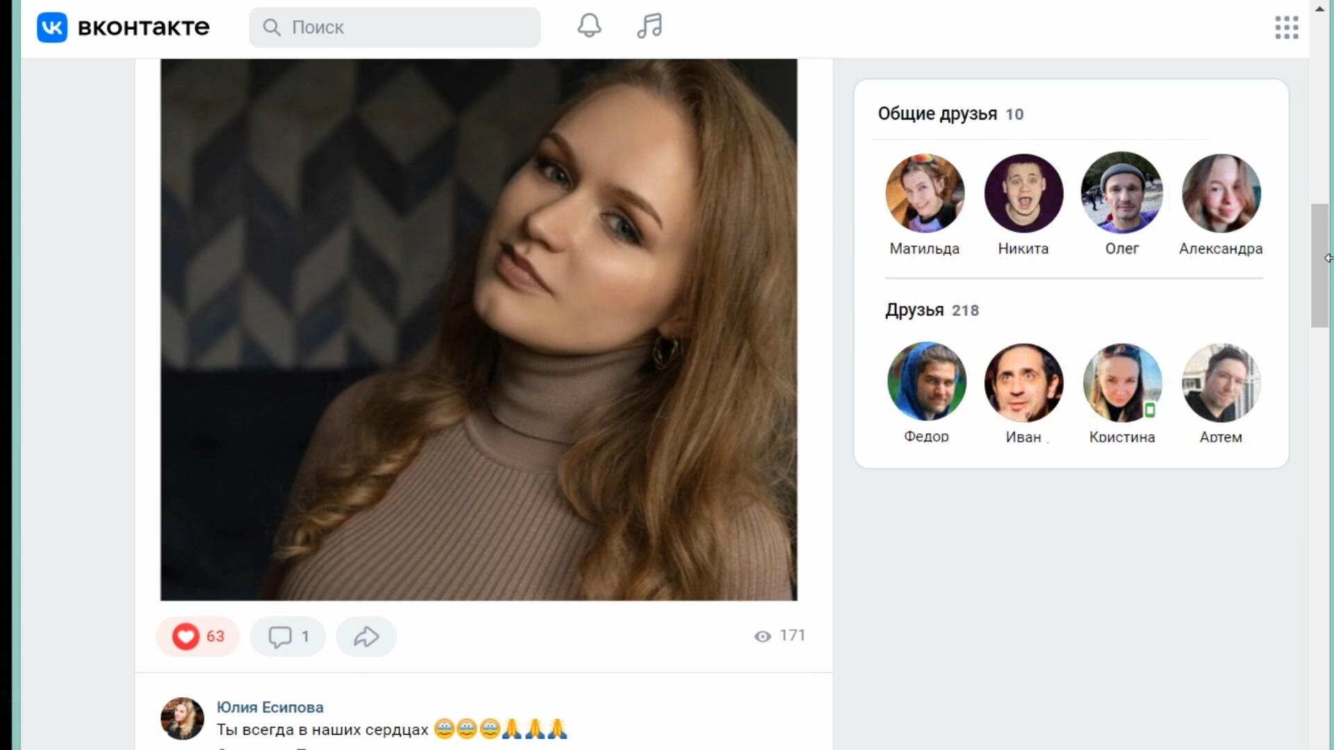The width and height of the screenshot is (1334, 750).
Task: Open Олег's profile avatar
Action: [x=1121, y=192]
